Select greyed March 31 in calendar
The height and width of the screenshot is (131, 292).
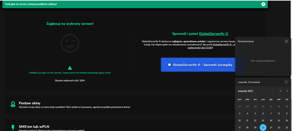coord(271,107)
